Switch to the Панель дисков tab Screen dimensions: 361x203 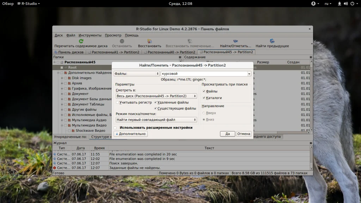click(68, 52)
